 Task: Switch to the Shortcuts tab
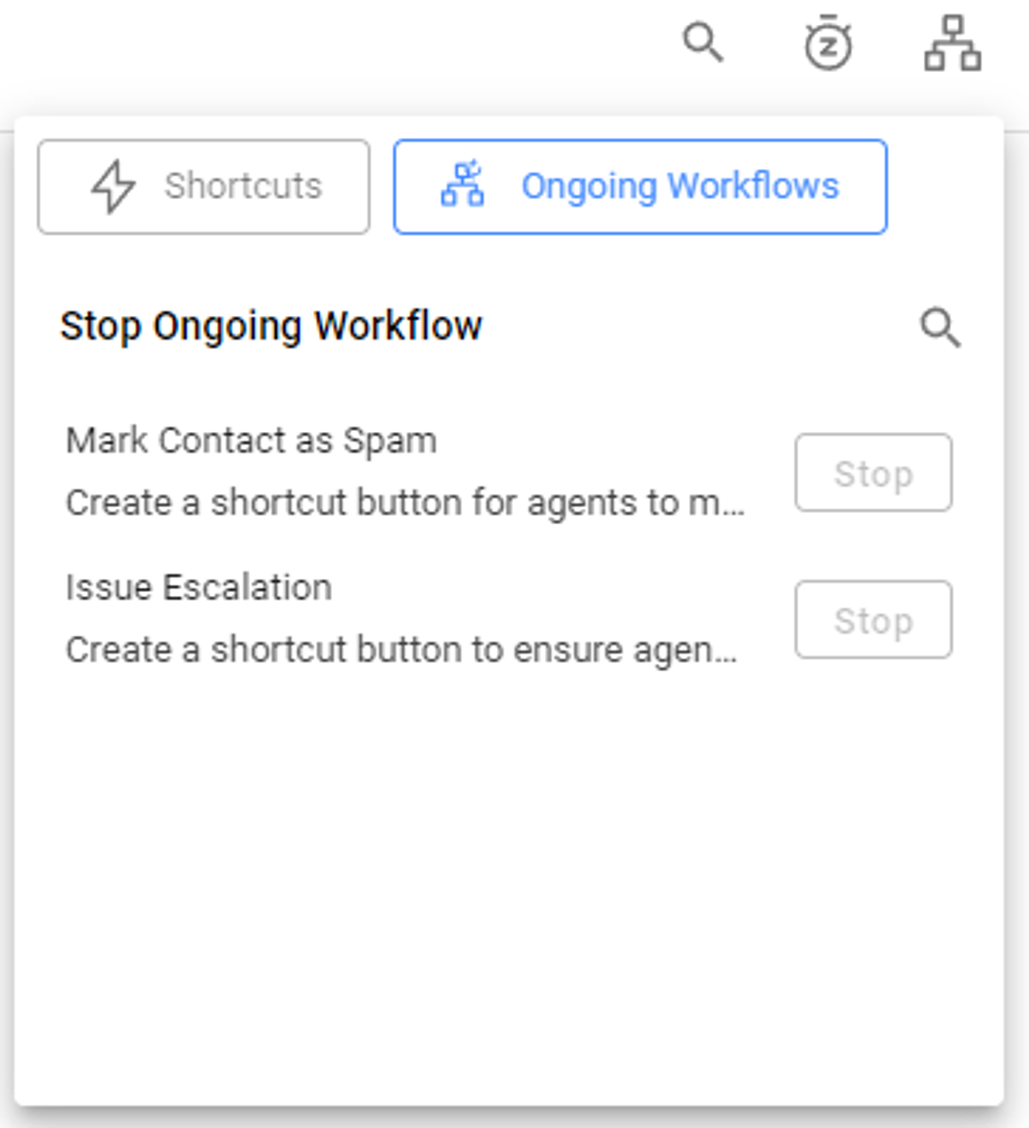[x=204, y=186]
